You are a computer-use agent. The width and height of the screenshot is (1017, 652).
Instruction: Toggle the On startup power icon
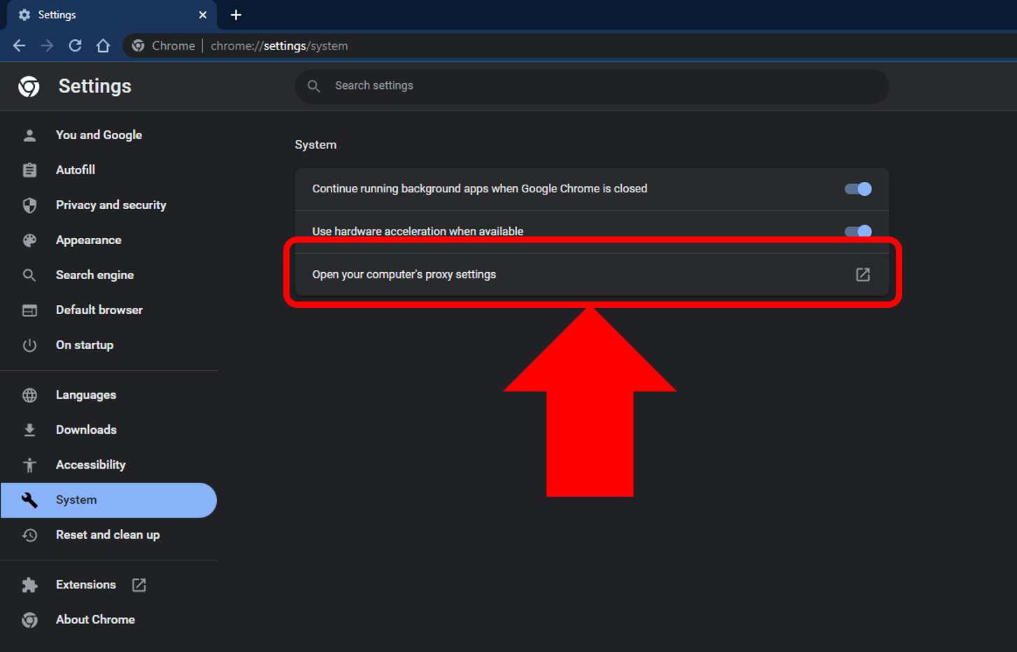tap(29, 345)
